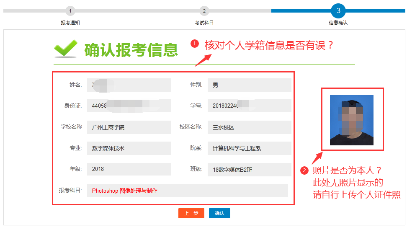Click the red annotation badge numbered 2
The width and height of the screenshot is (407, 235).
click(305, 170)
